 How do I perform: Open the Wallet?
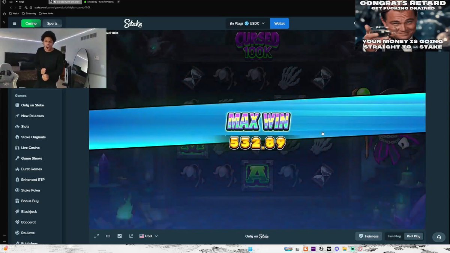coord(279,23)
